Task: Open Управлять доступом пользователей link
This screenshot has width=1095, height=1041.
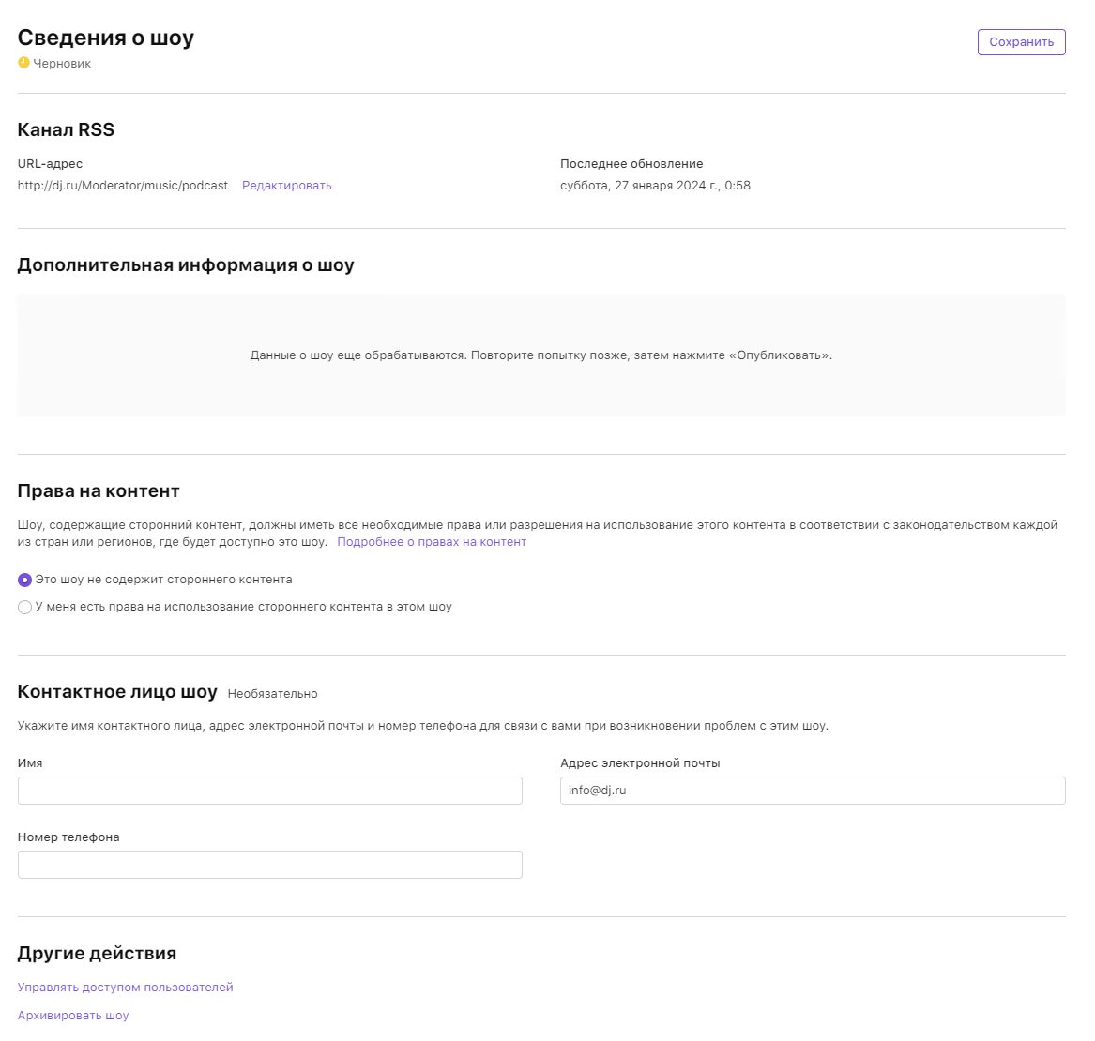Action: (x=125, y=988)
